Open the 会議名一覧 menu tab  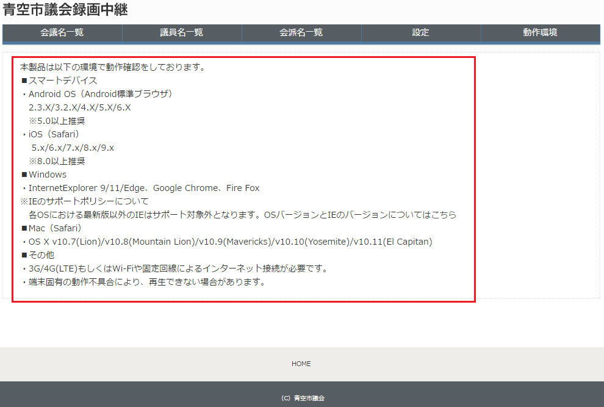click(62, 33)
